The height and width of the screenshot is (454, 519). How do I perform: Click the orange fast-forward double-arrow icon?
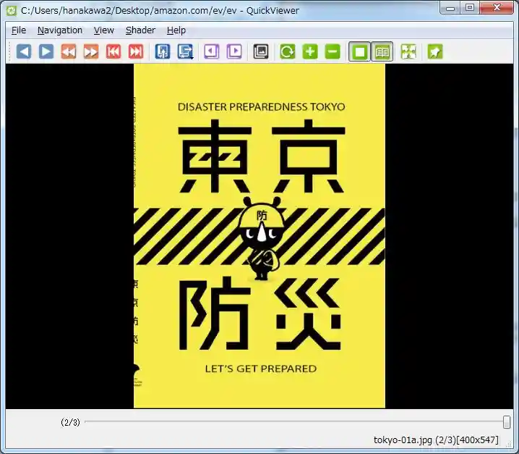click(91, 51)
